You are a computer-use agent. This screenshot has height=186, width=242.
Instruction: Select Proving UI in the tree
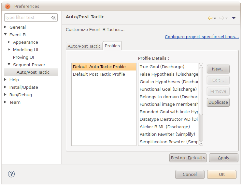coord(23,57)
